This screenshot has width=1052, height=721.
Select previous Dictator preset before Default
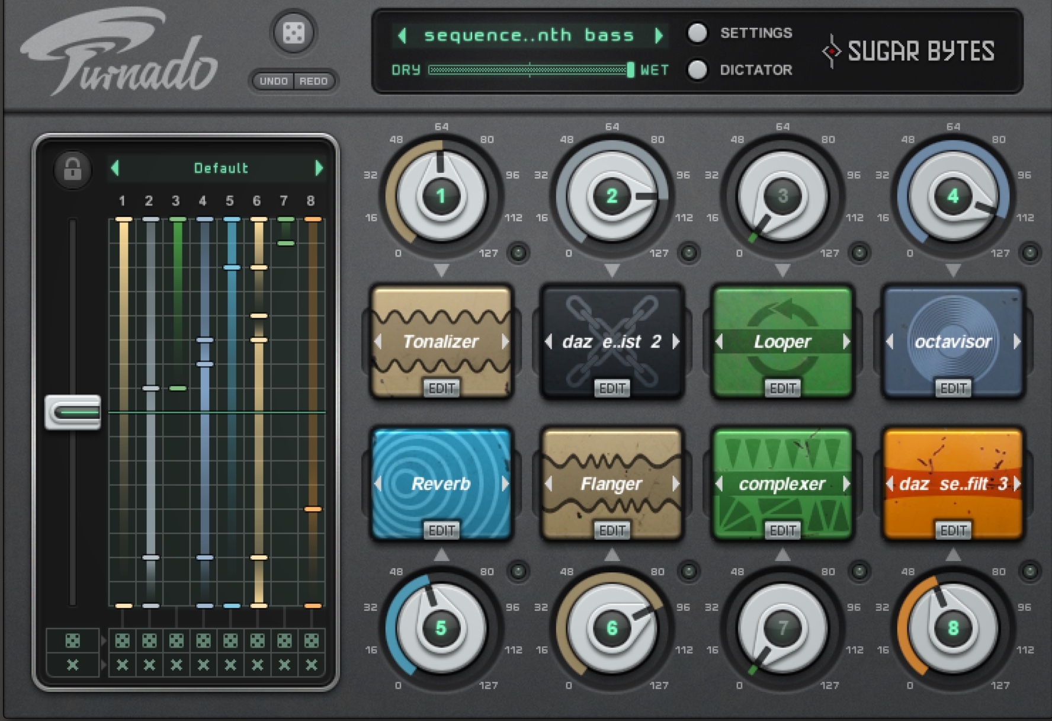tap(116, 168)
